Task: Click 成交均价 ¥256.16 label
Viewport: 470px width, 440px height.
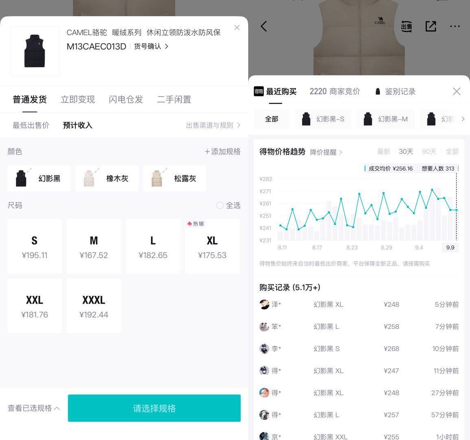Action: point(390,168)
